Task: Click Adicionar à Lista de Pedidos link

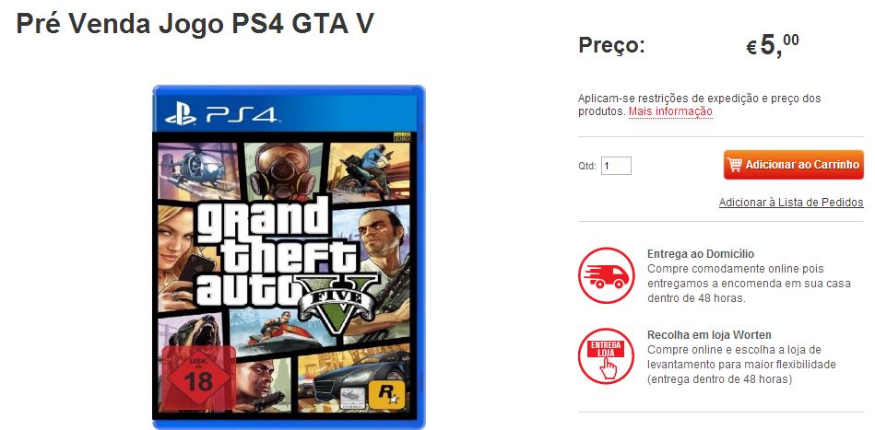Action: pos(791,203)
